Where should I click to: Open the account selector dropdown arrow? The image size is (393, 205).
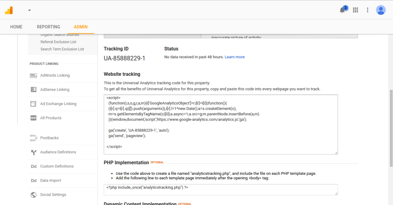point(29,10)
